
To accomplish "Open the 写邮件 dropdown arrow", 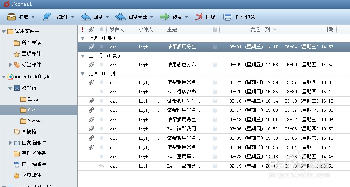I will click(72, 17).
